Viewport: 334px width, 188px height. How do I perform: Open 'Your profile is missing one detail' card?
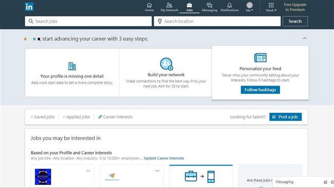click(x=72, y=72)
